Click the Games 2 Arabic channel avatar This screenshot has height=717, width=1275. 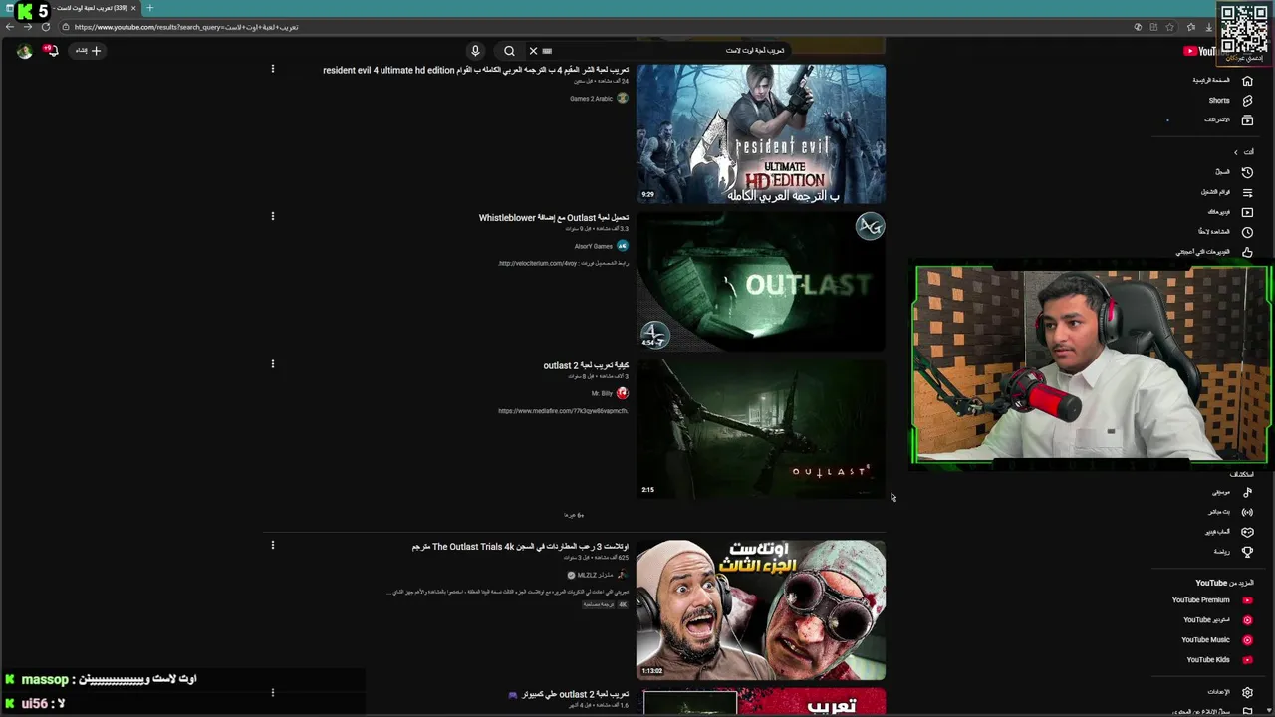coord(623,98)
